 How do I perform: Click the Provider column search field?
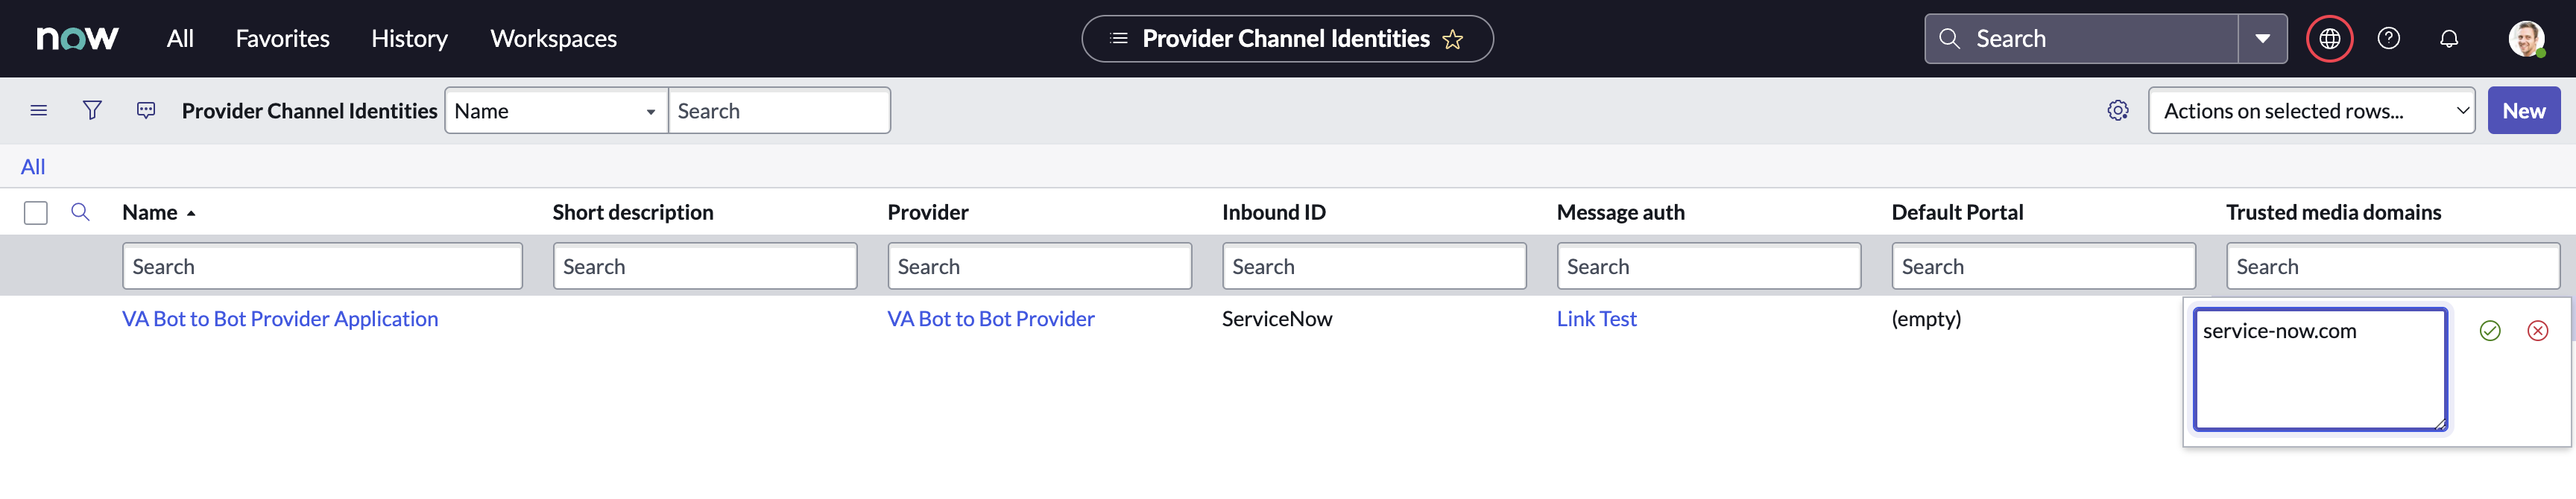(x=1039, y=266)
